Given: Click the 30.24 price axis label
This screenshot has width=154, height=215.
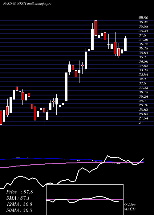Looking at the screenshot, I should [x=143, y=97].
